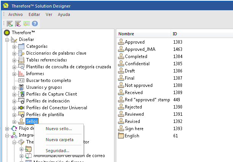Click the second toolbar icon with purple arrow
The image size is (233, 162).
pos(18,24)
